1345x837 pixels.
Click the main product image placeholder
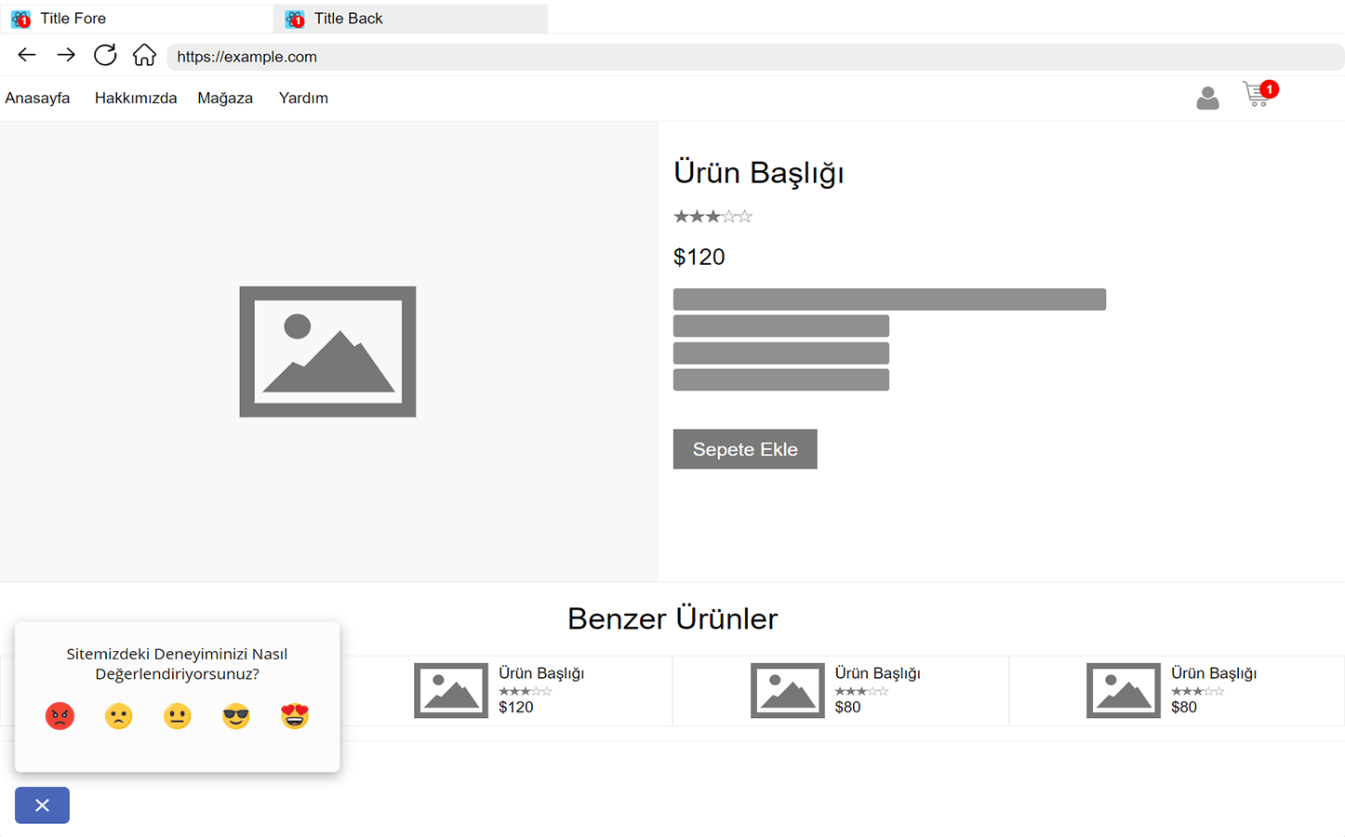(x=327, y=352)
